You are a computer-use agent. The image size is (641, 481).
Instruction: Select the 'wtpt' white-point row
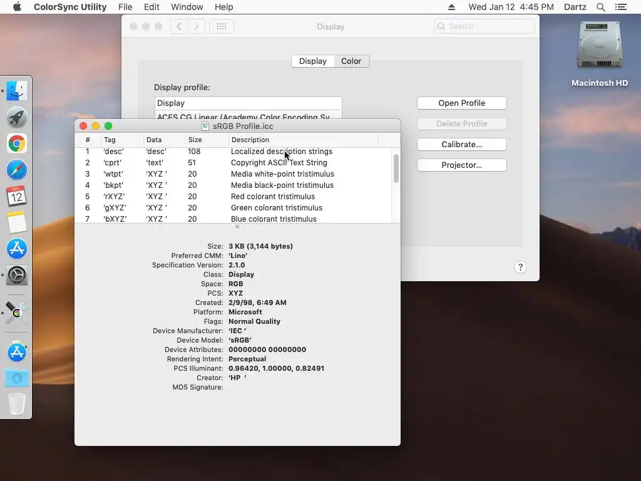233,174
